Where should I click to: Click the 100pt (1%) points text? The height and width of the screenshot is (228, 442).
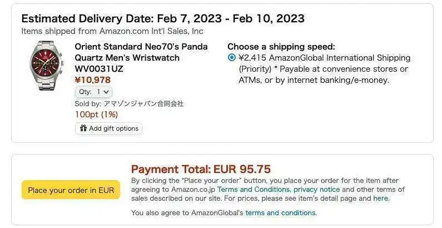[x=96, y=115]
